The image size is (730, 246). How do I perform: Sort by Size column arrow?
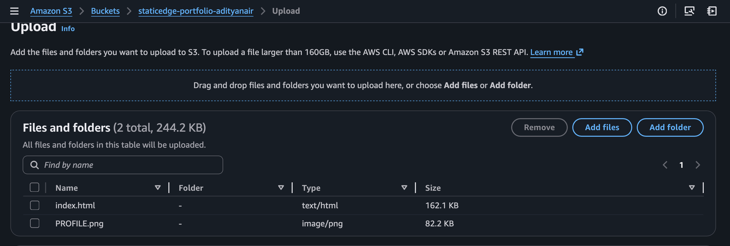pos(692,188)
